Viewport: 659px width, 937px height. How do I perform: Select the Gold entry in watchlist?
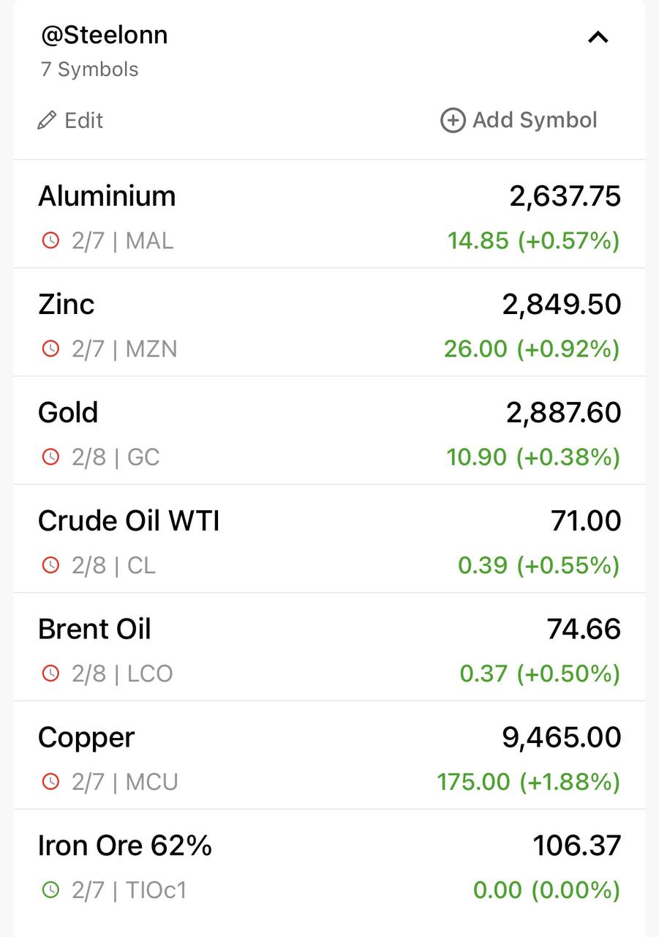click(x=329, y=431)
